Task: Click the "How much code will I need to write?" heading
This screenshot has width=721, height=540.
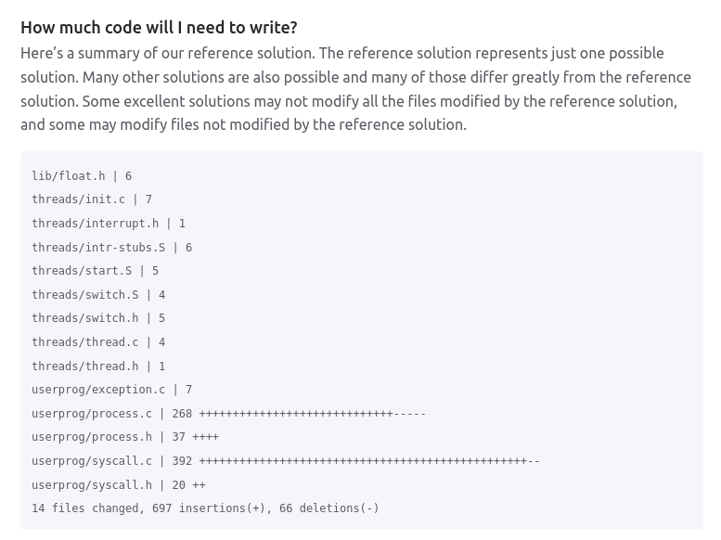Action: [x=159, y=28]
